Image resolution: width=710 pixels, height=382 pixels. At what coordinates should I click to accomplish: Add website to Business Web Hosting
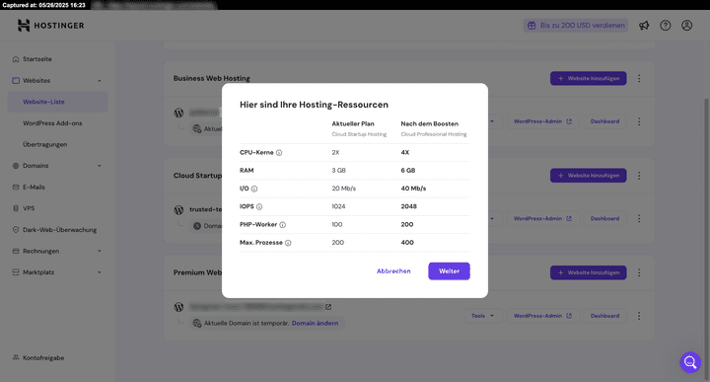pos(588,78)
